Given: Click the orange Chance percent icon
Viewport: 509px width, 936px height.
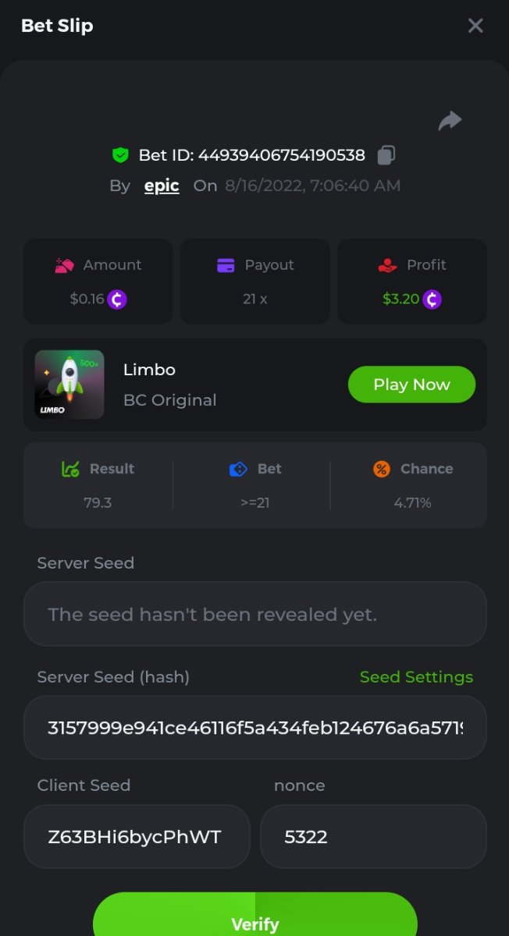Looking at the screenshot, I should click(x=381, y=469).
